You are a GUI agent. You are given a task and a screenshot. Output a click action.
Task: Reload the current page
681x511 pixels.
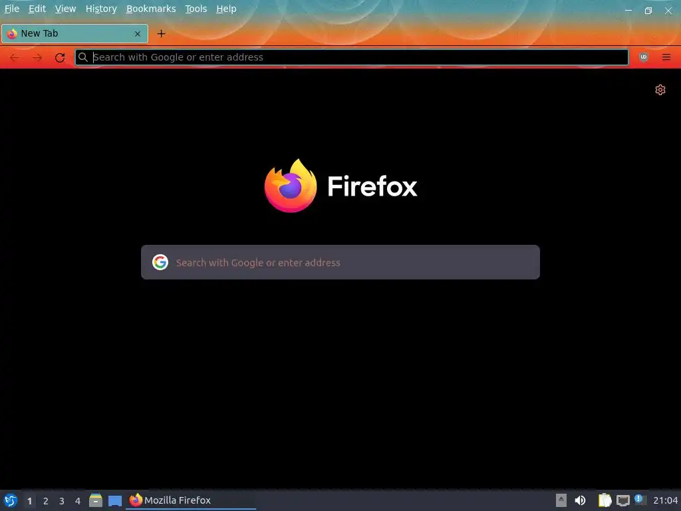coord(60,57)
